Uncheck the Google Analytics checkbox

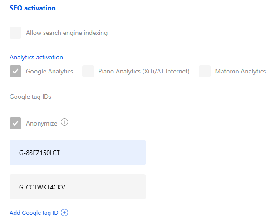click(15, 71)
